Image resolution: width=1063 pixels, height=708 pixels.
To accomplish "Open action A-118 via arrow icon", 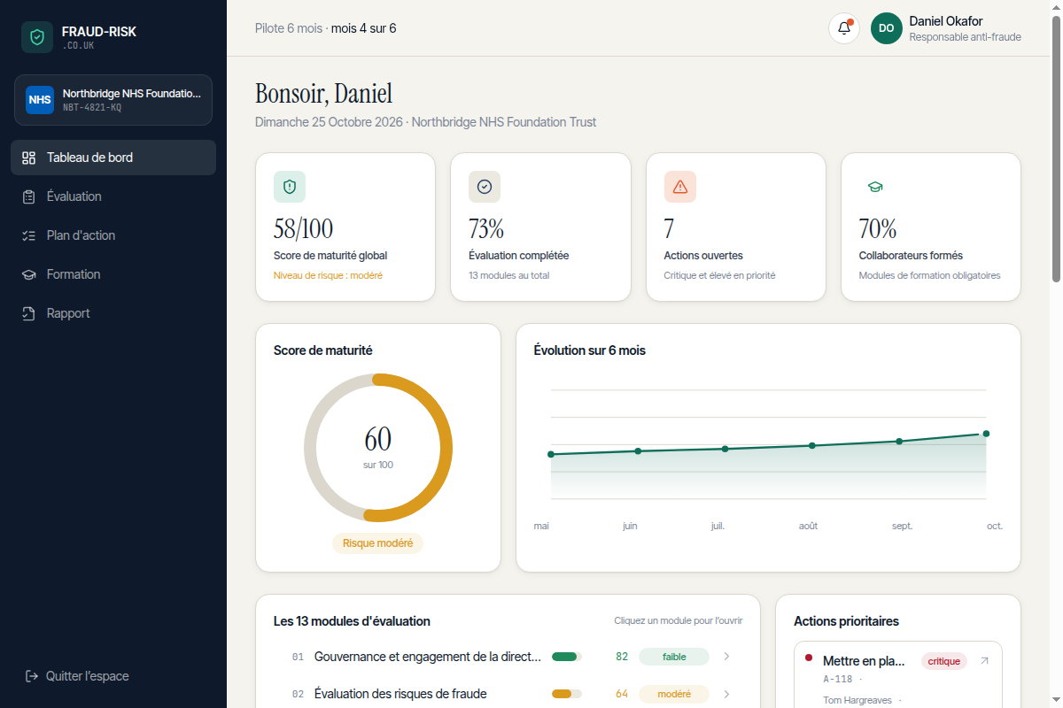I will click(984, 661).
